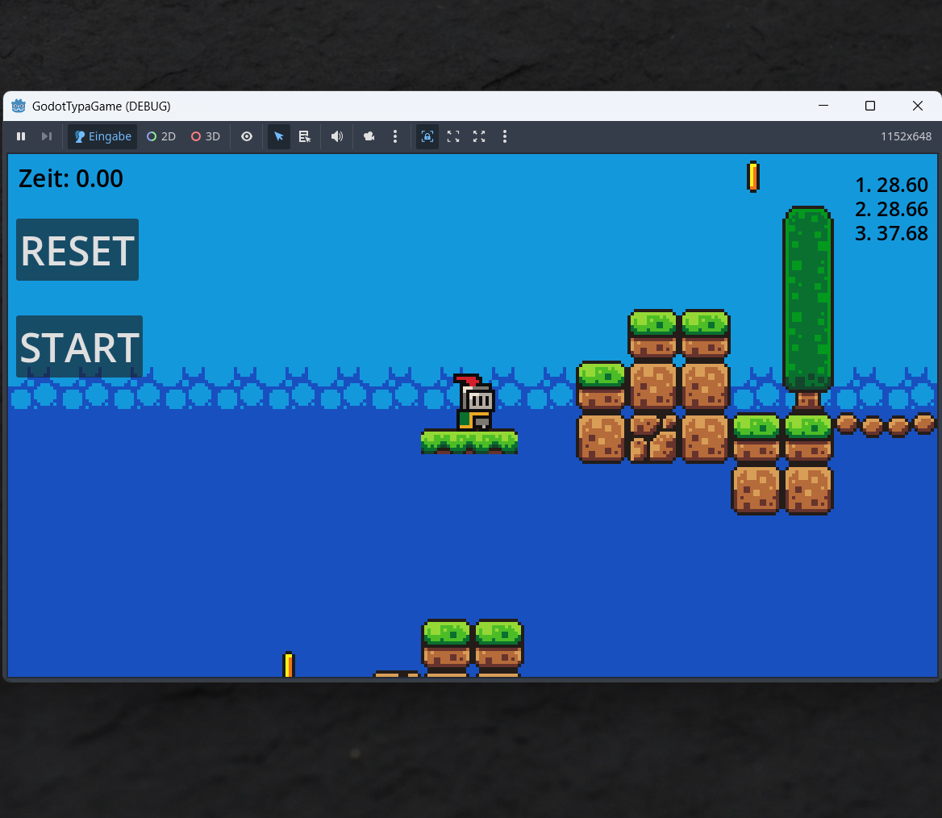Click the stretch-to-fit expand icon
This screenshot has width=942, height=818.
pyautogui.click(x=479, y=136)
